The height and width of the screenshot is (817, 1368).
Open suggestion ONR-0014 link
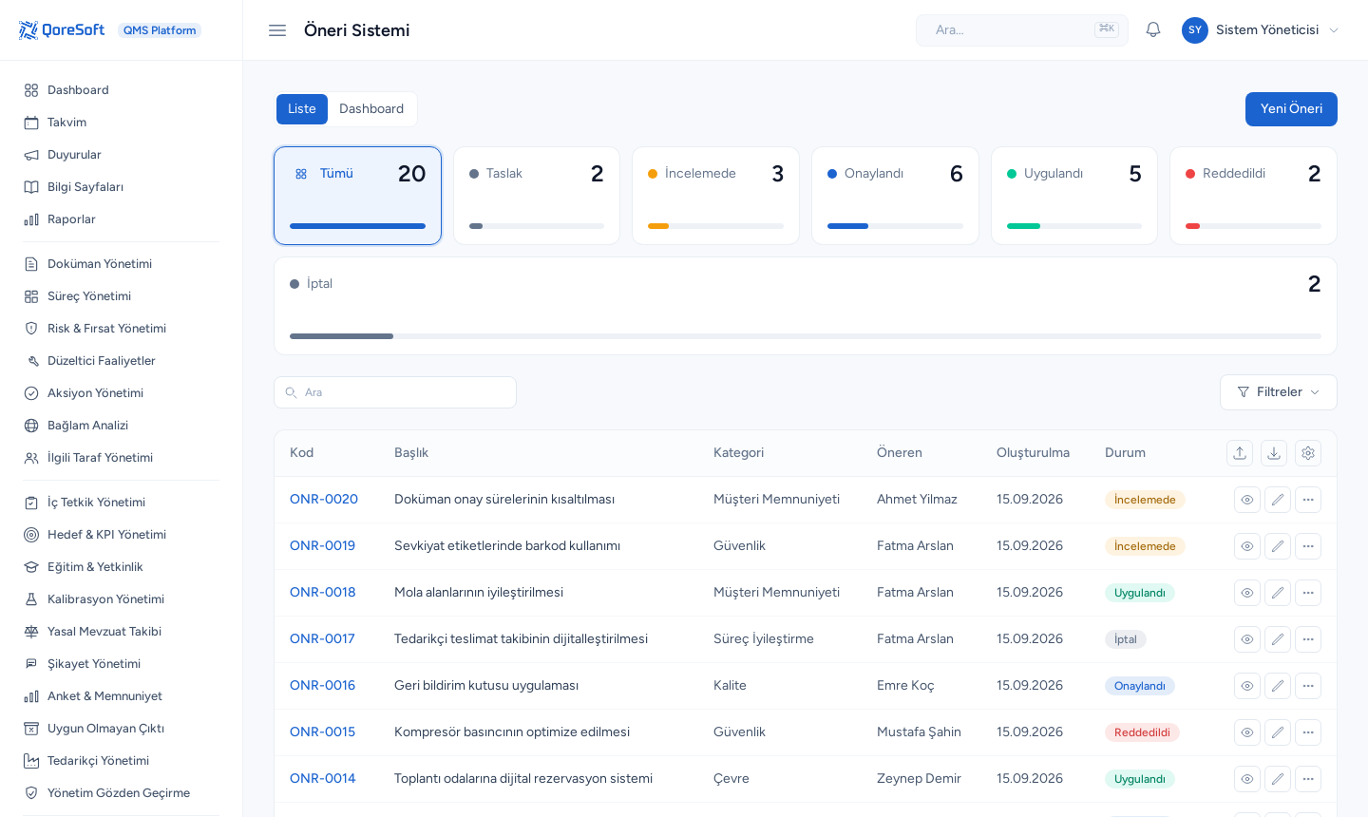click(x=323, y=779)
